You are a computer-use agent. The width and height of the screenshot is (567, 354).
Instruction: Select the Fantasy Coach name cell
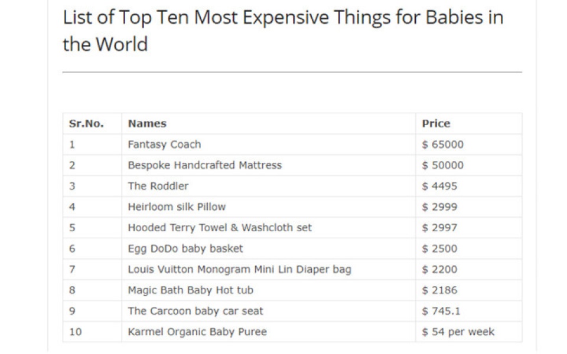[164, 145]
